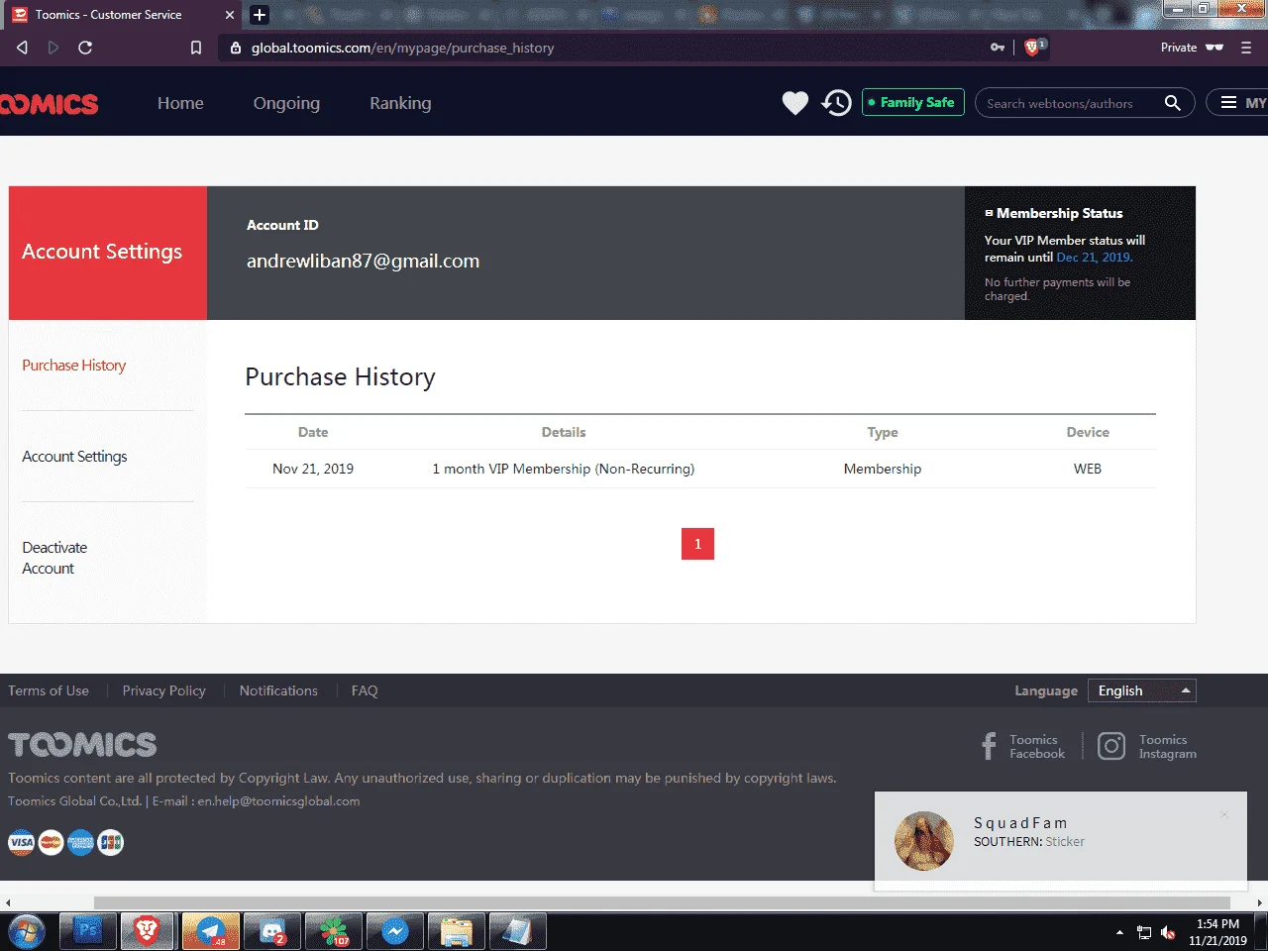Image resolution: width=1268 pixels, height=951 pixels.
Task: Bookmark this page with the bookmark icon
Action: [196, 48]
